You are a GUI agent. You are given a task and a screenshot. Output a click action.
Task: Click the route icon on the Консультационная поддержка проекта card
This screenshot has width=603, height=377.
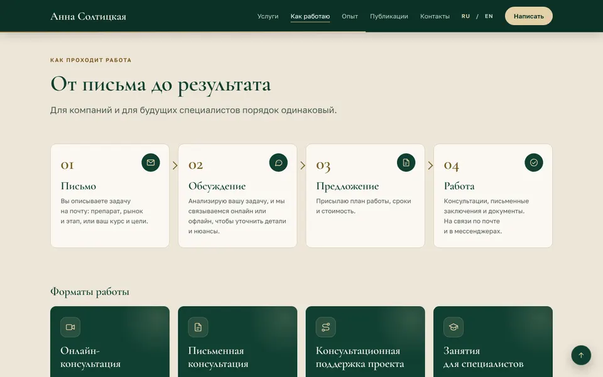click(326, 327)
